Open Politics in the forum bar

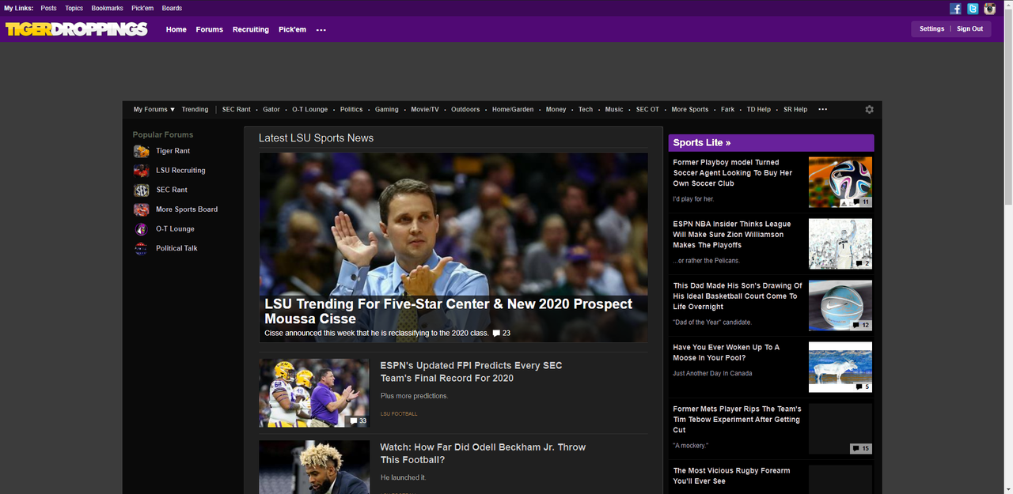(x=351, y=110)
